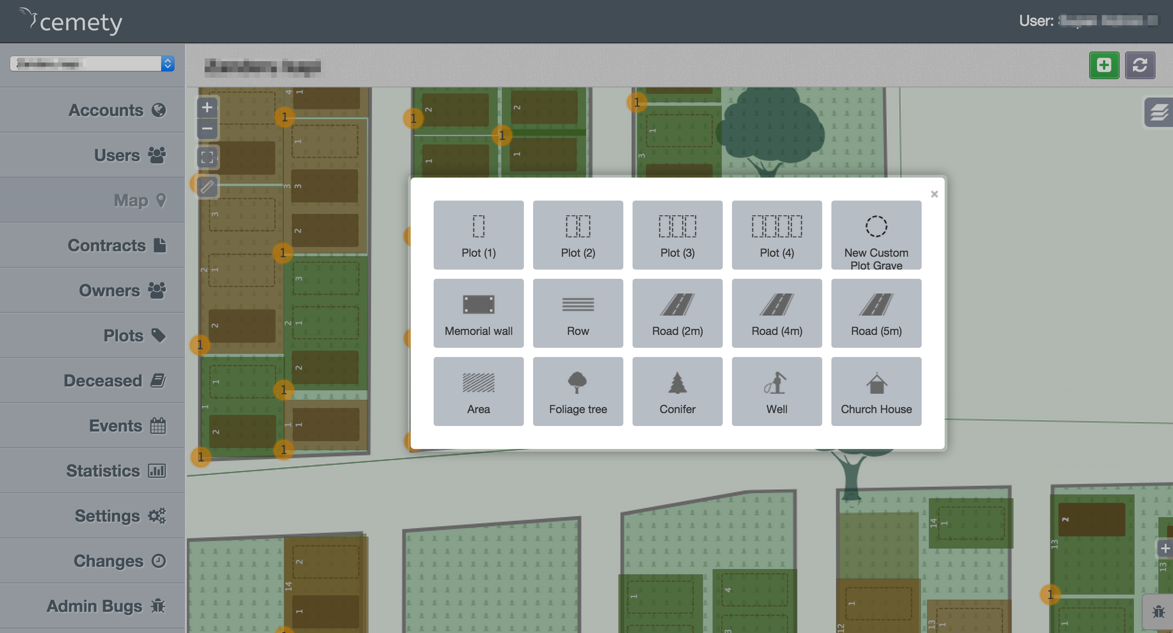Zoom out of the map
The width and height of the screenshot is (1173, 633).
[207, 128]
